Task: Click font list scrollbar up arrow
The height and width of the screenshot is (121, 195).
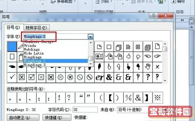Action: click(91, 42)
